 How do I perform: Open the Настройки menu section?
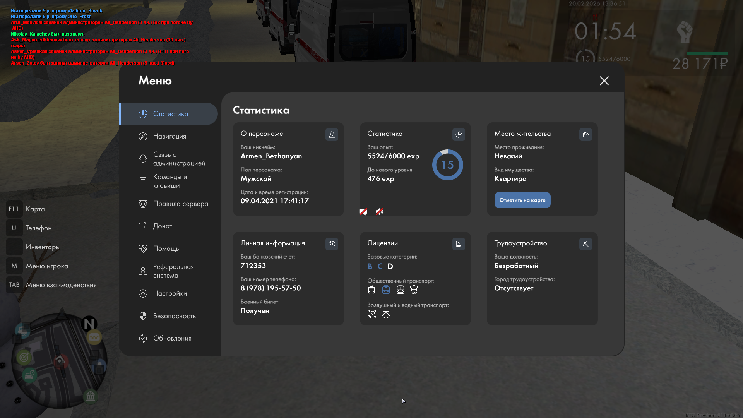(170, 293)
